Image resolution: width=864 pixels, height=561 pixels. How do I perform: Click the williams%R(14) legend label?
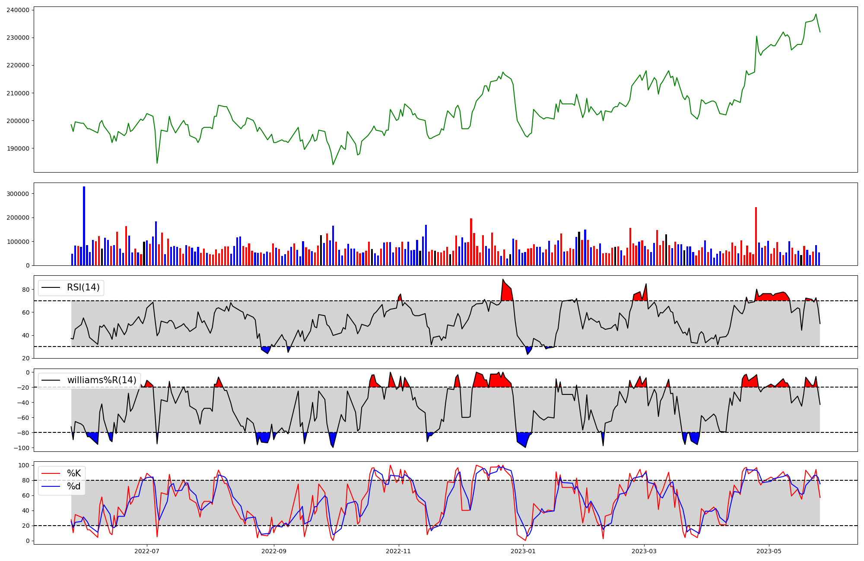click(102, 380)
